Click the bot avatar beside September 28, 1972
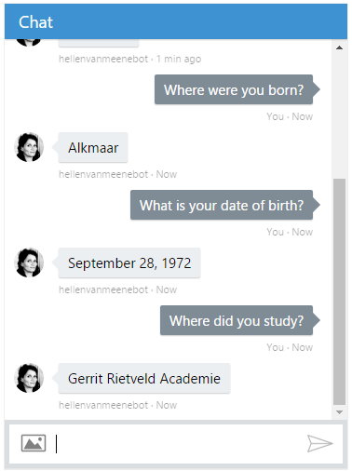 point(29,262)
